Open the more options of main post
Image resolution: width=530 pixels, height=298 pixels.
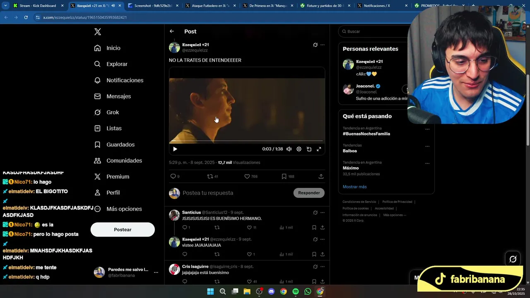(323, 45)
